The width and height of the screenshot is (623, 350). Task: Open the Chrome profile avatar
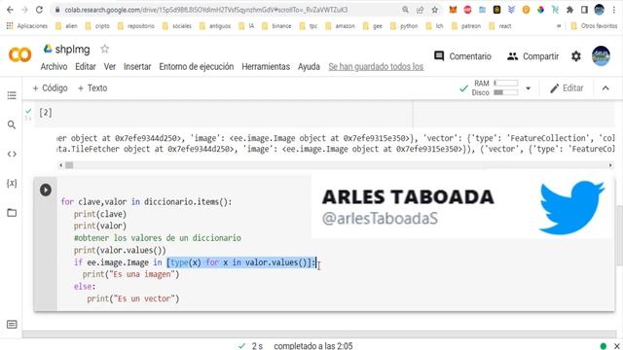[600, 10]
